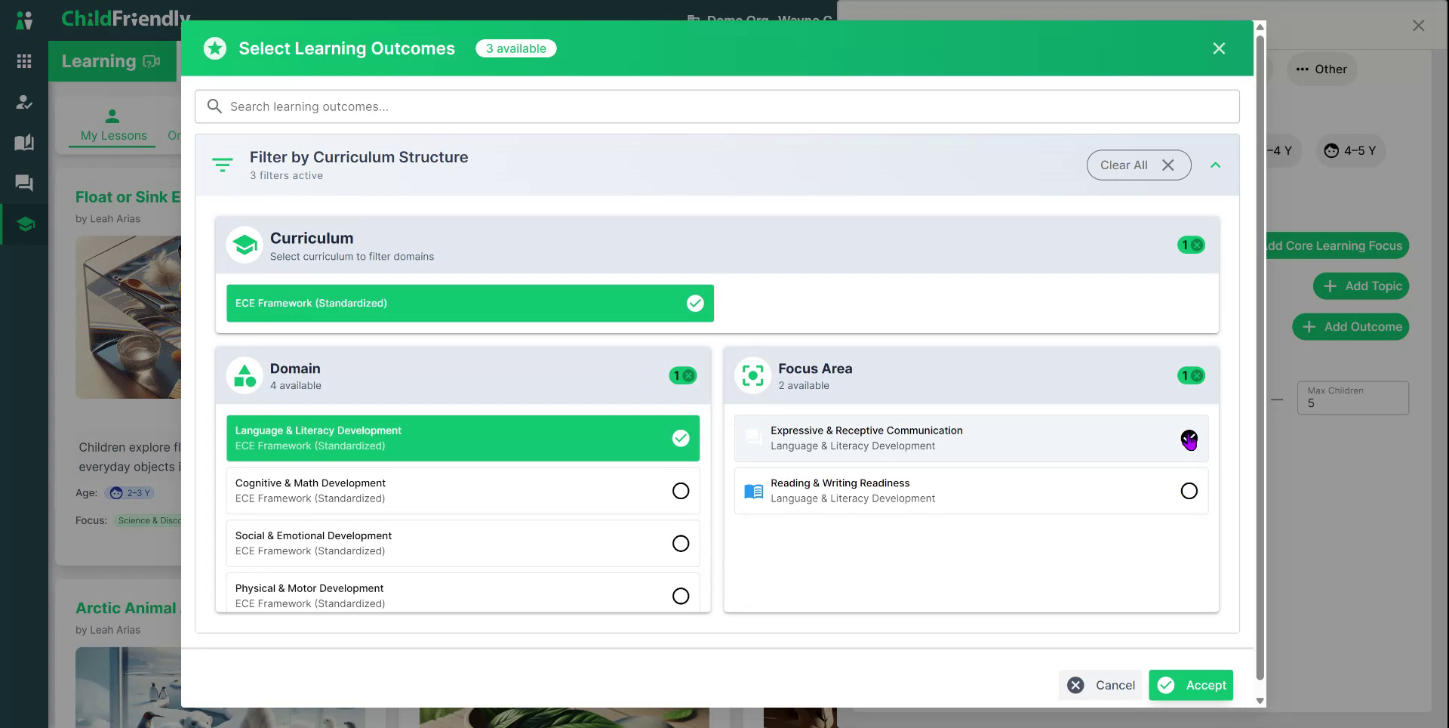Click the scrollbar down arrow
Viewport: 1449px width, 728px height.
(x=1260, y=701)
